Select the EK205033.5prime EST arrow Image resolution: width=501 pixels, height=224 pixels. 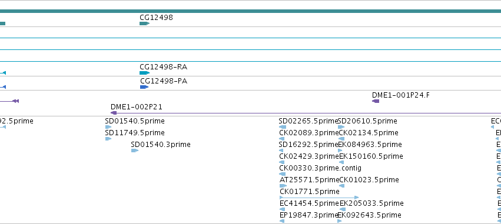(x=343, y=209)
